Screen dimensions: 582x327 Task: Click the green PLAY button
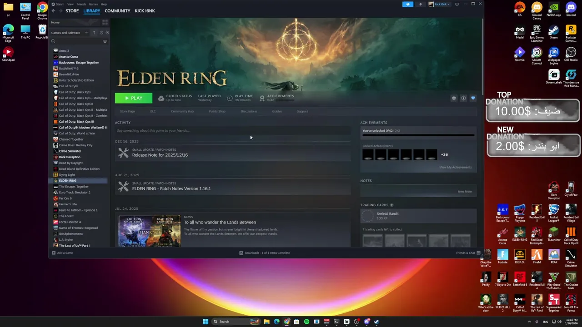pos(134,98)
